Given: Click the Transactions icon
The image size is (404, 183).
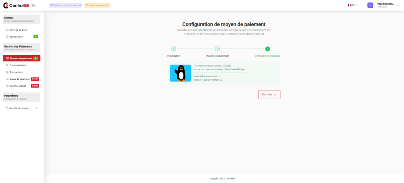Looking at the screenshot, I should 7,72.
